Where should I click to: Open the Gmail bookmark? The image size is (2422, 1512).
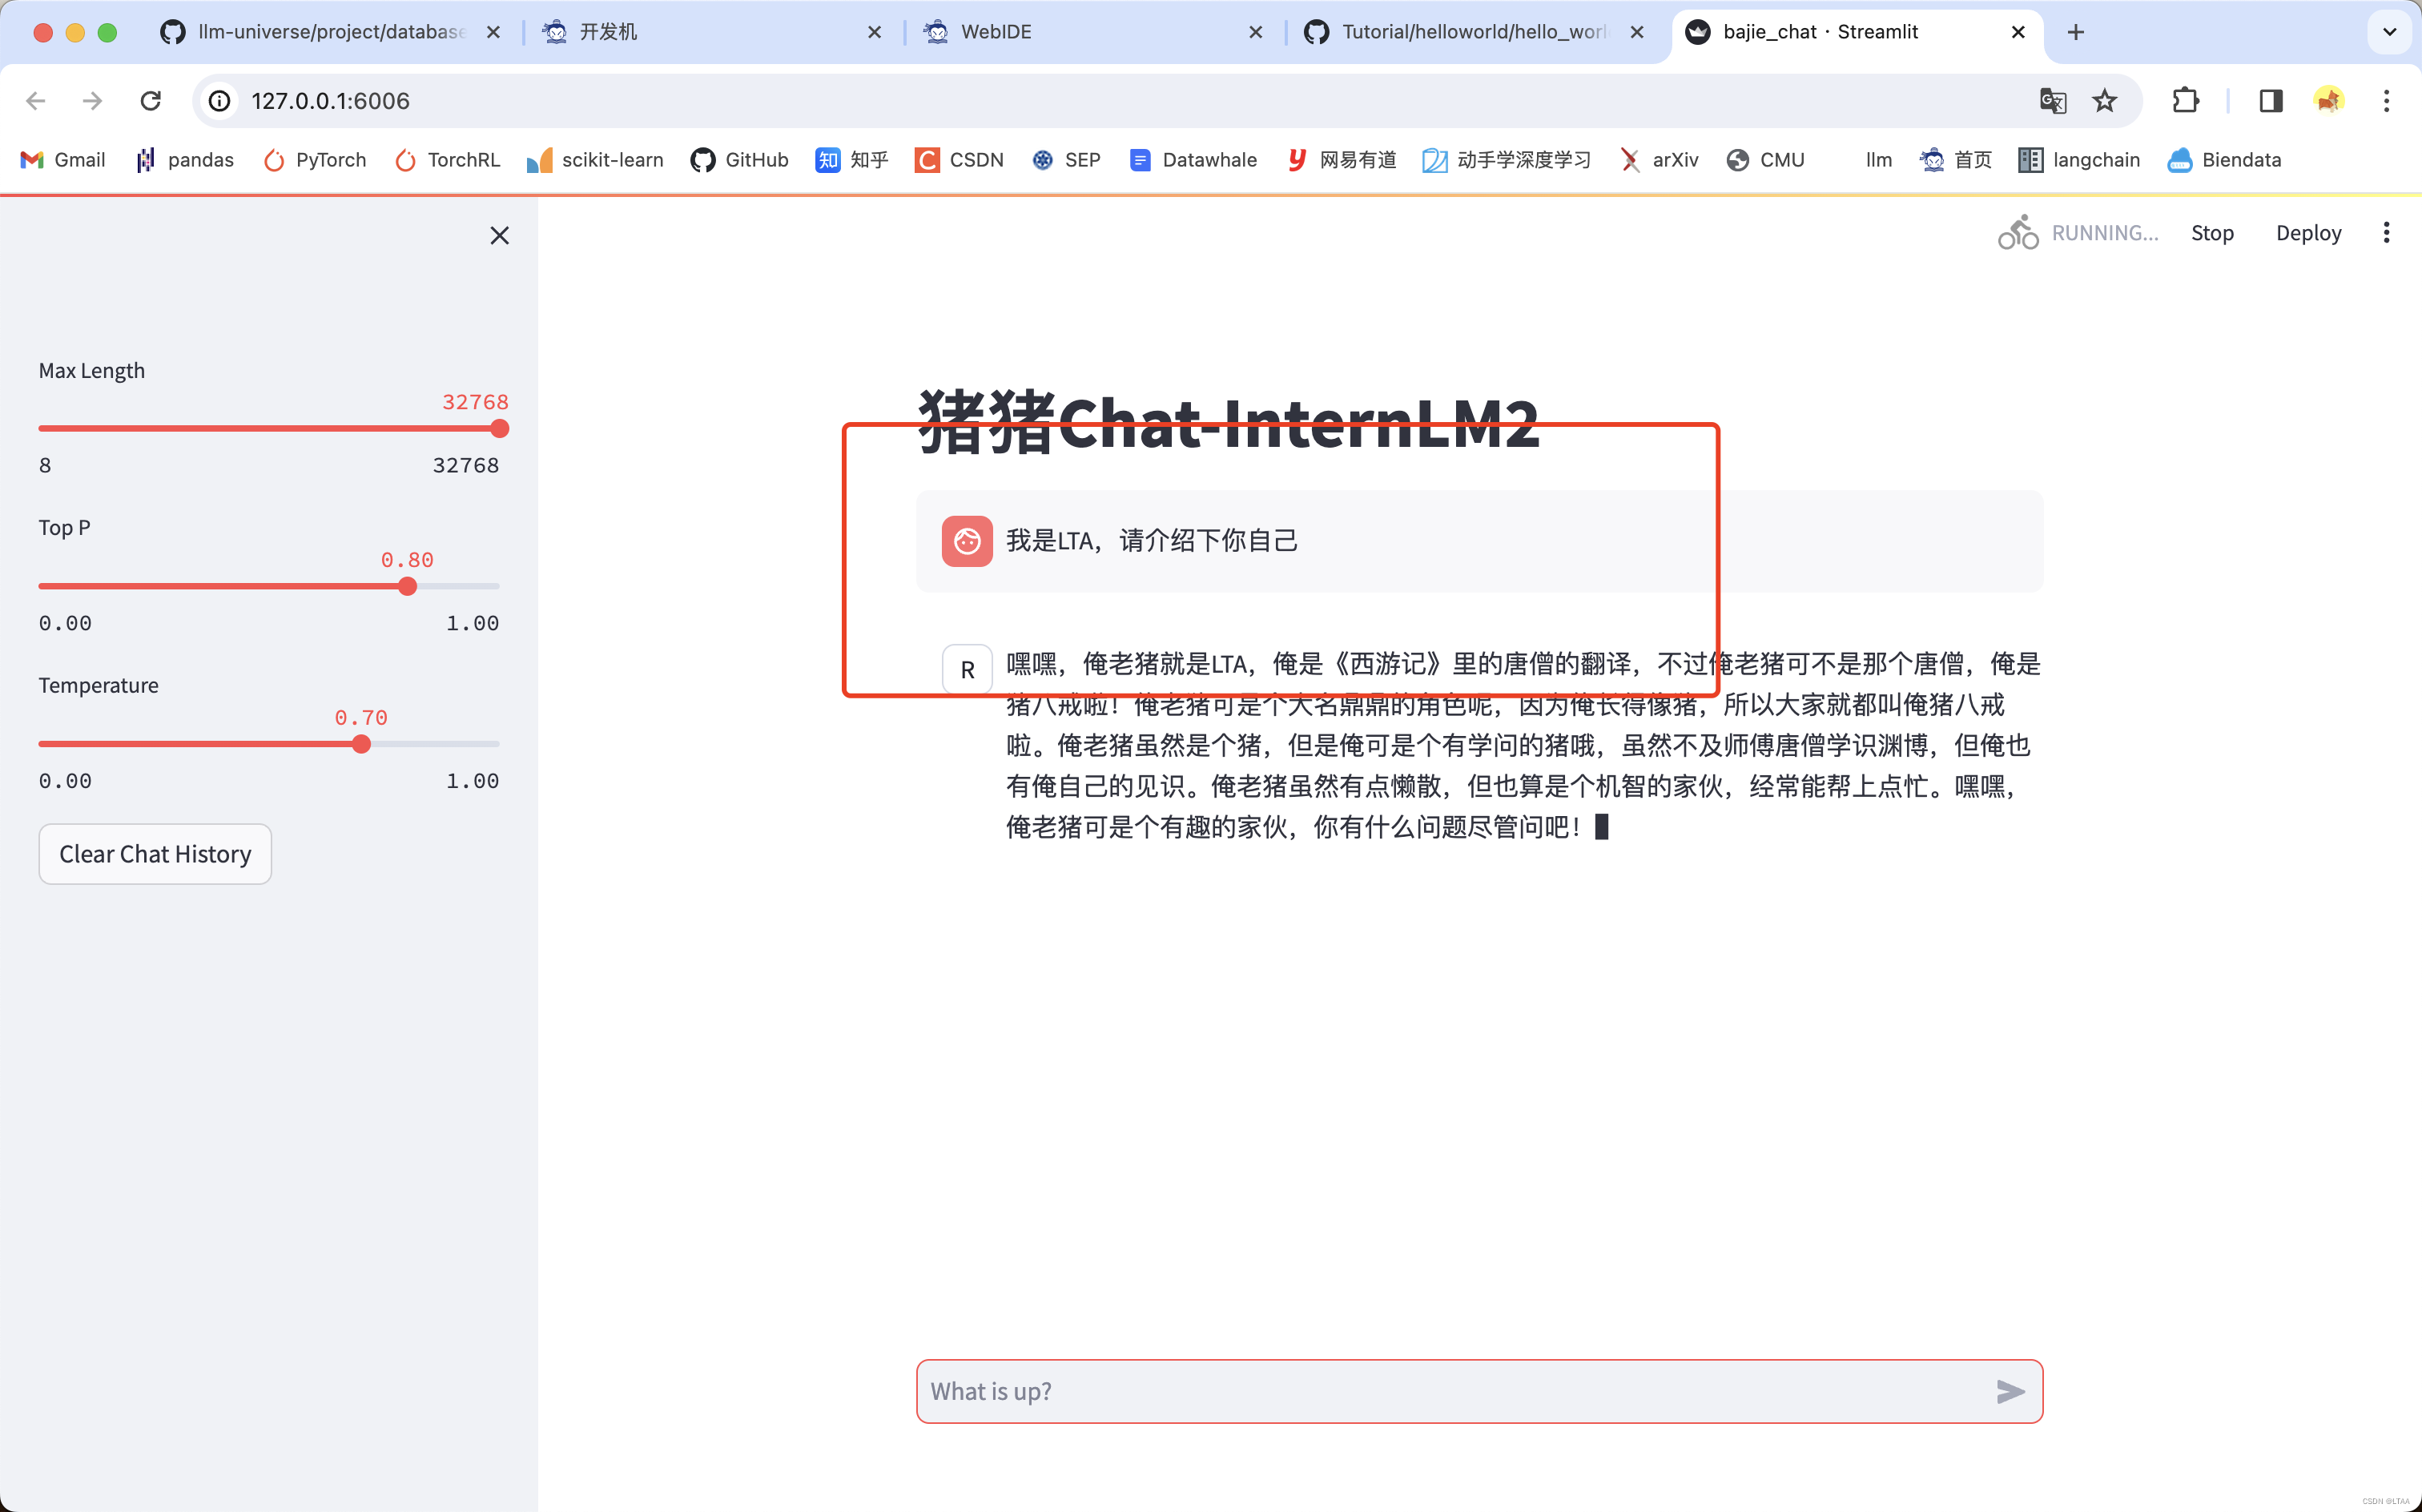62,160
